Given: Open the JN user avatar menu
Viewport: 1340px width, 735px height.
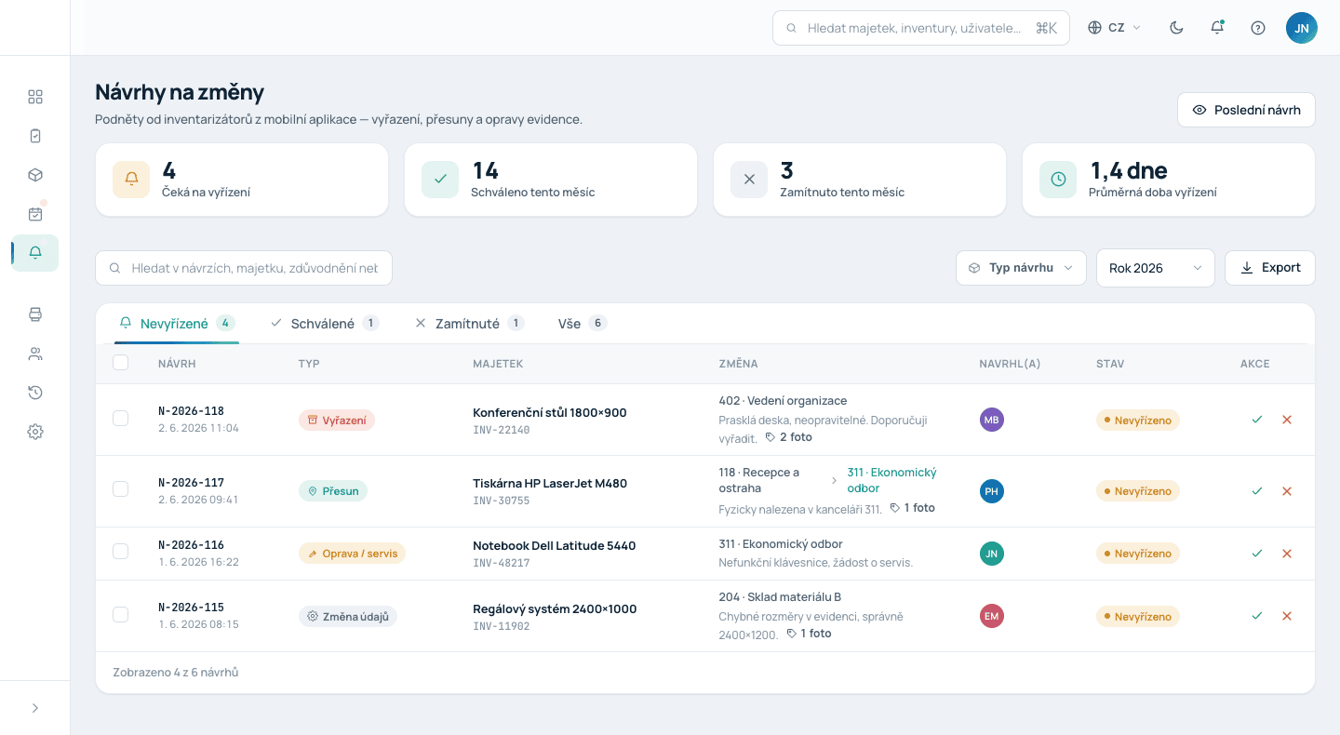Looking at the screenshot, I should (1302, 28).
